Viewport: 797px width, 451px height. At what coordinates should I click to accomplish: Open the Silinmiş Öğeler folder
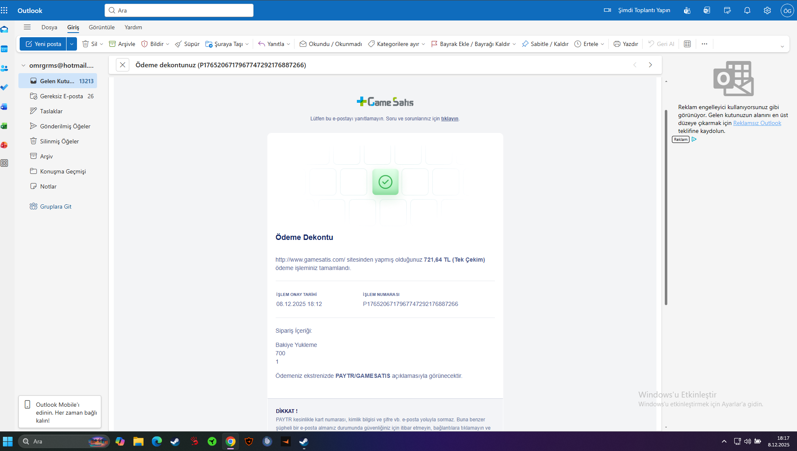pyautogui.click(x=58, y=141)
